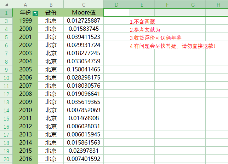
Task: Click the empty active cell D1
Action: point(116,13)
